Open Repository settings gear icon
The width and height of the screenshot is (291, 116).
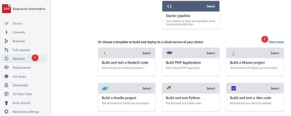(x=7, y=112)
